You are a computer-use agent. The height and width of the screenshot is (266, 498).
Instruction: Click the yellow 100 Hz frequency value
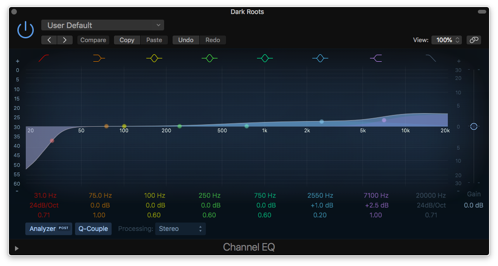coord(155,195)
